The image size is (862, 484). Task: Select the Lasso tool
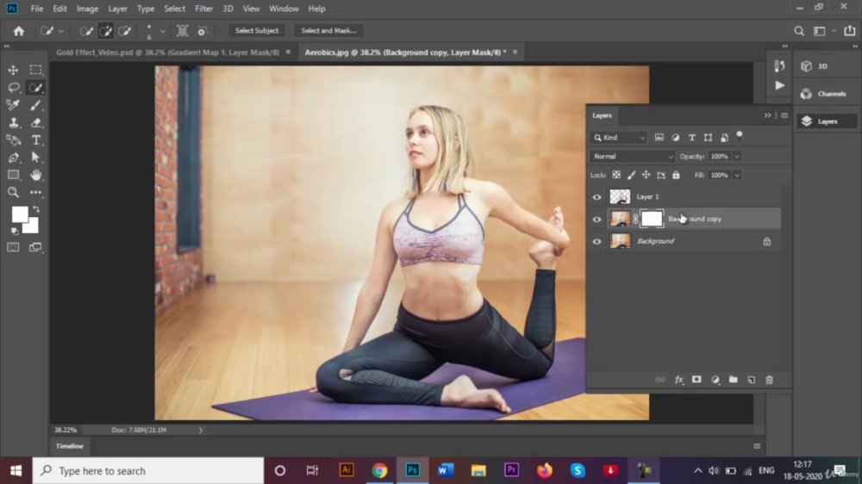point(13,88)
